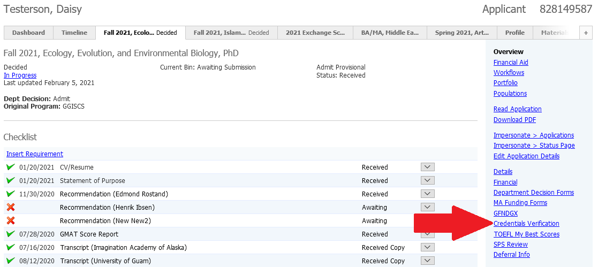Click the applicant name Testerson, Daisy
Image resolution: width=598 pixels, height=267 pixels.
[x=43, y=9]
